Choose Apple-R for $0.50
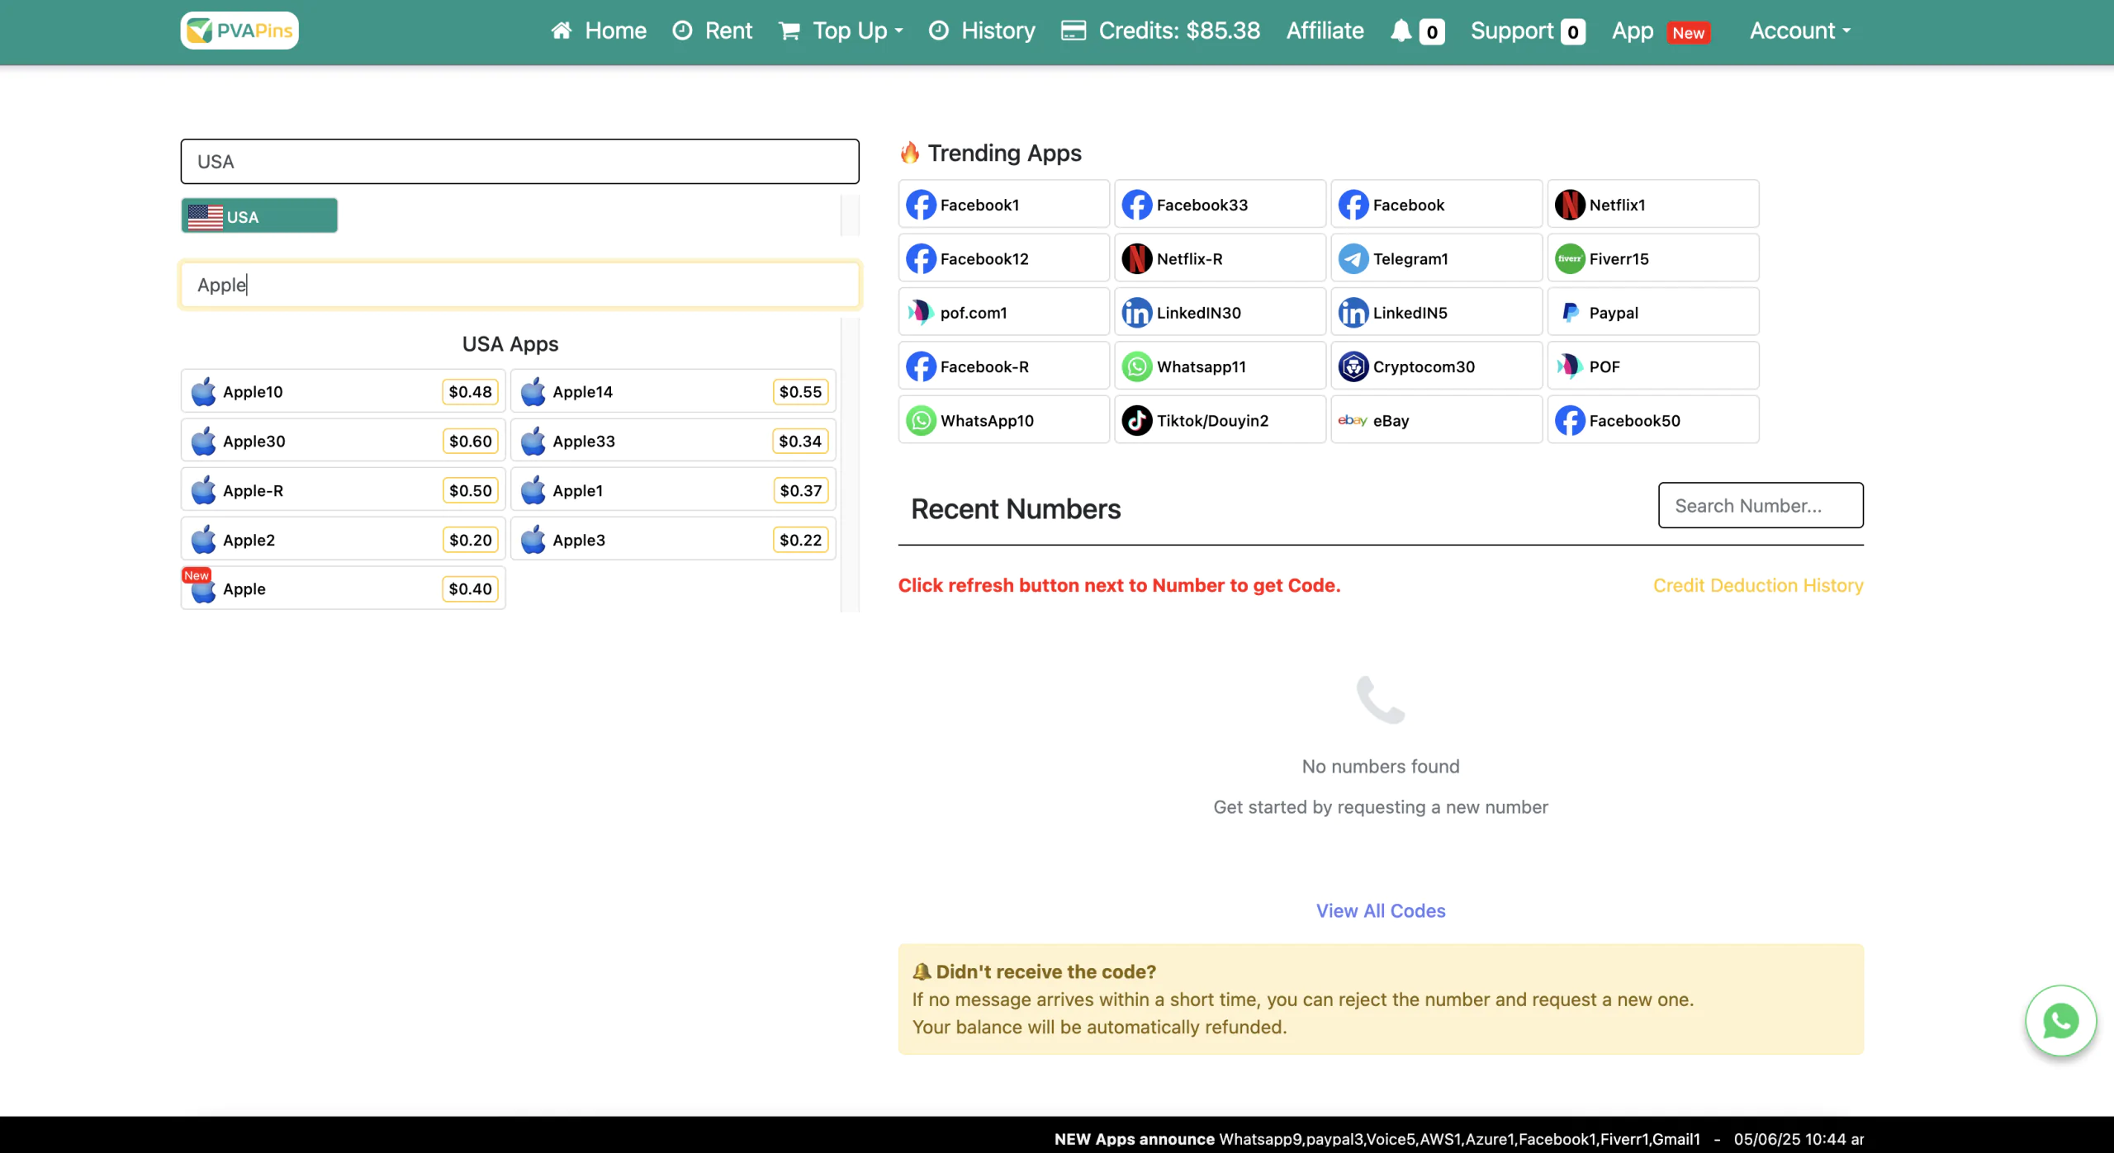This screenshot has width=2114, height=1153. coord(343,490)
